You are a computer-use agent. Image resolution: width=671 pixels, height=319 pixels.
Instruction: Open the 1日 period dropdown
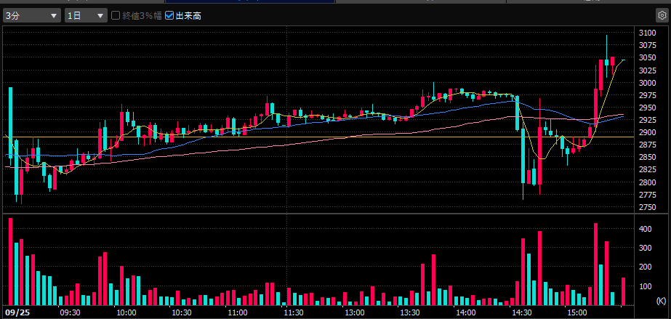tap(84, 15)
